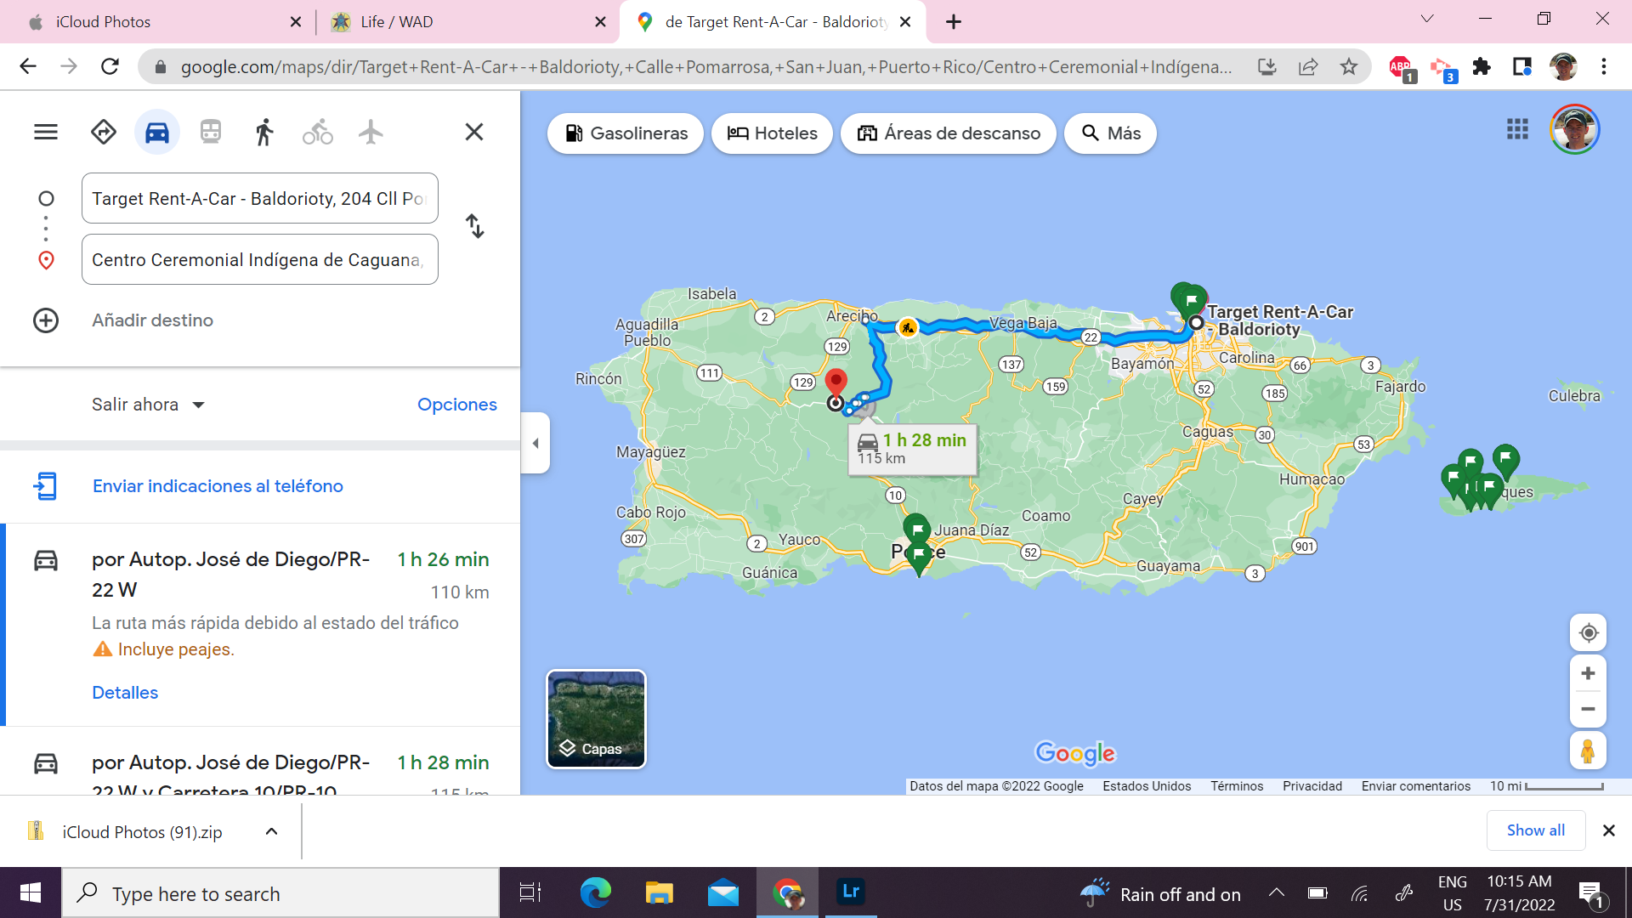Open a new browser tab

[954, 22]
